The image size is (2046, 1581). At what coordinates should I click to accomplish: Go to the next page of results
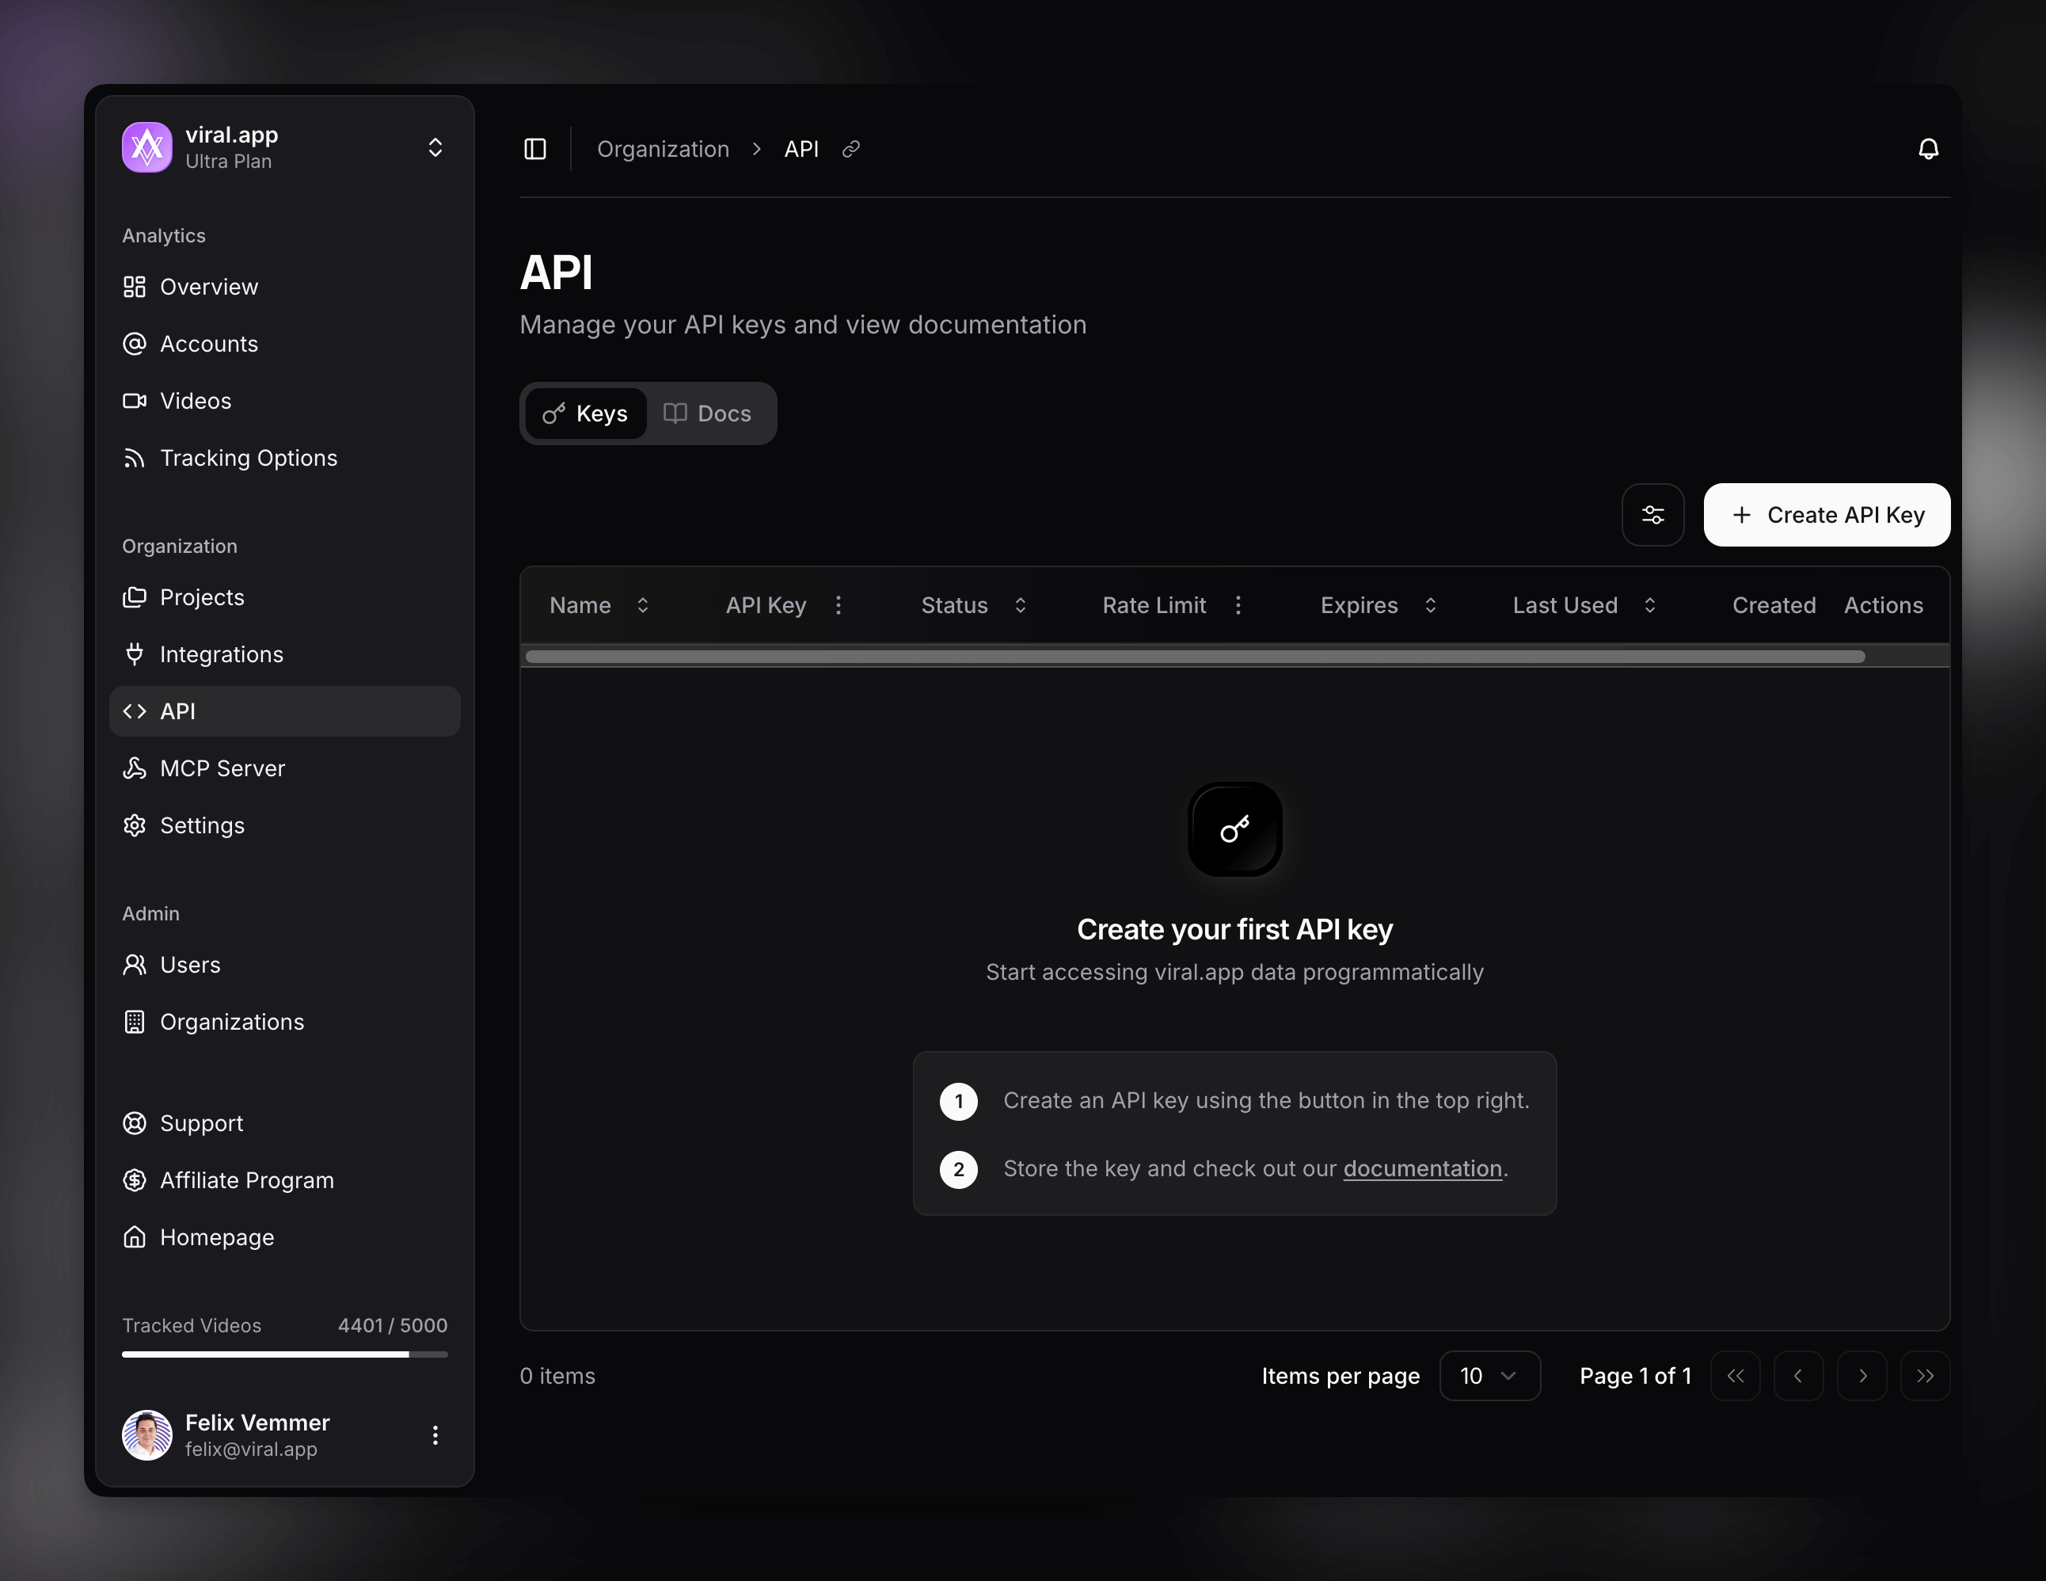(x=1862, y=1376)
